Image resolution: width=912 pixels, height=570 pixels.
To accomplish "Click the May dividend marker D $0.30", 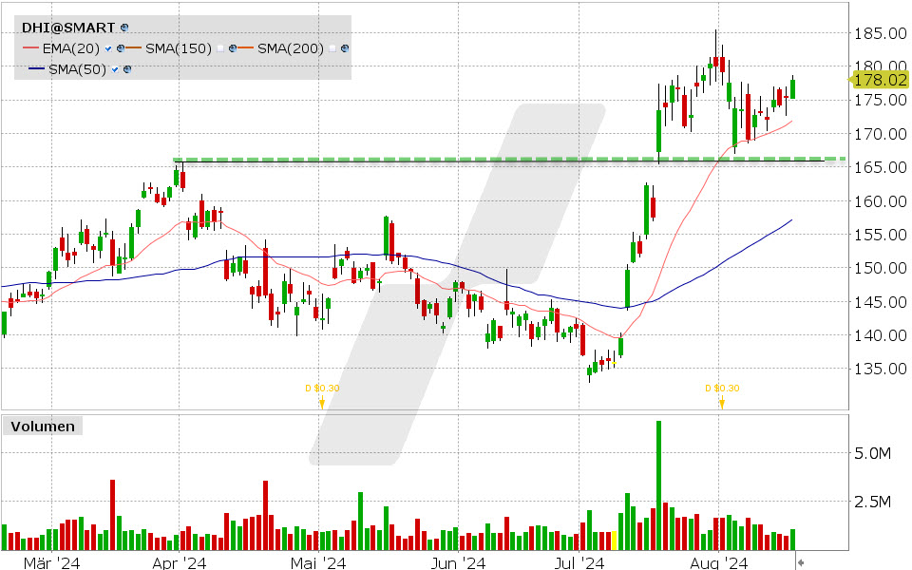I will 322,388.
